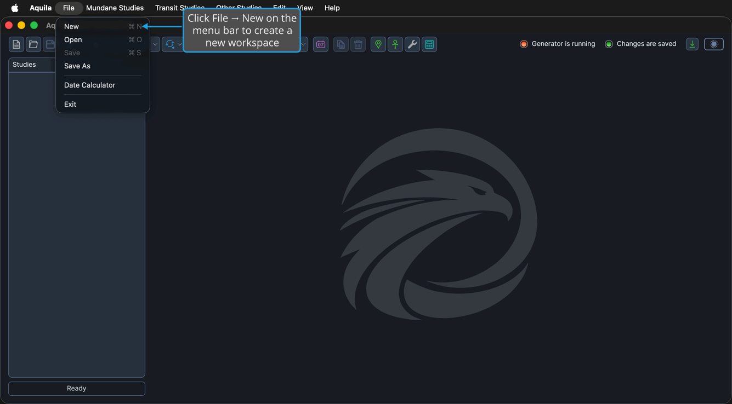The width and height of the screenshot is (732, 404).
Task: Open the Mundane Studies menu
Action: click(115, 8)
